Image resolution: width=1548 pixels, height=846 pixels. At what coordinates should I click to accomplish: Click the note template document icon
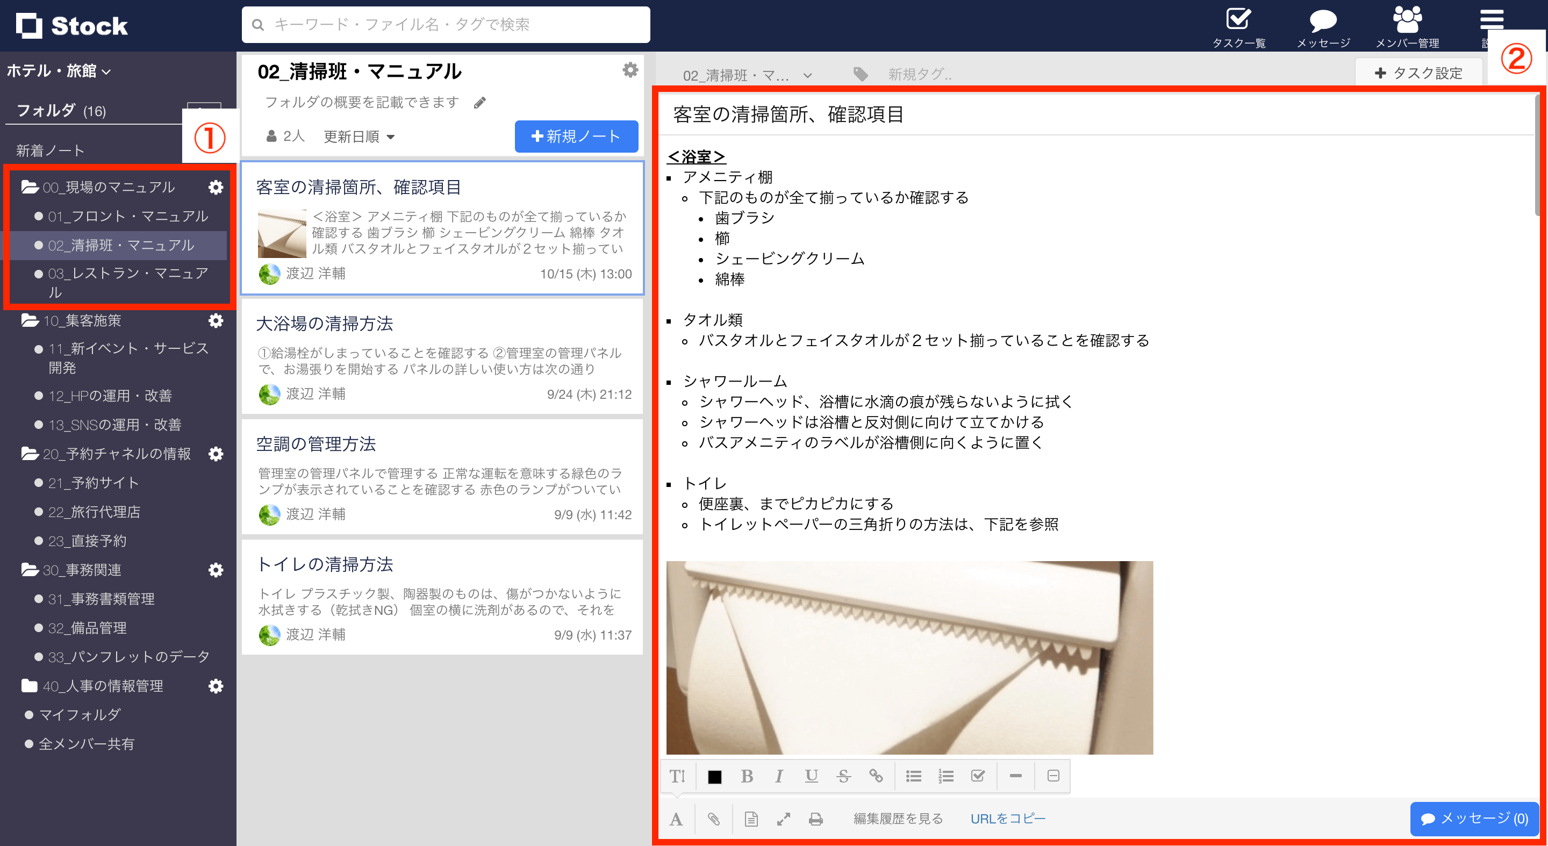[x=750, y=819]
